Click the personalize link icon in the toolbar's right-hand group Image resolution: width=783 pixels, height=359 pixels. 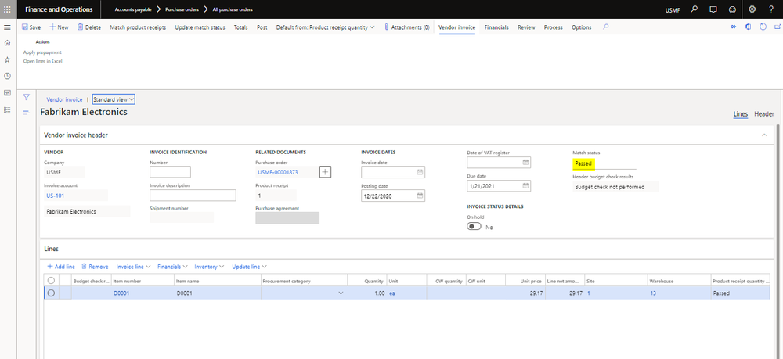[733, 27]
